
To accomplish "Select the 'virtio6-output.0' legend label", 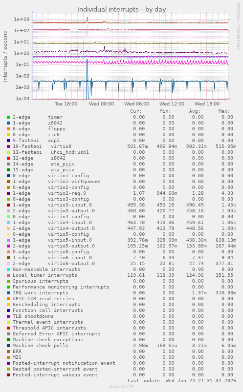I will coord(71,264).
